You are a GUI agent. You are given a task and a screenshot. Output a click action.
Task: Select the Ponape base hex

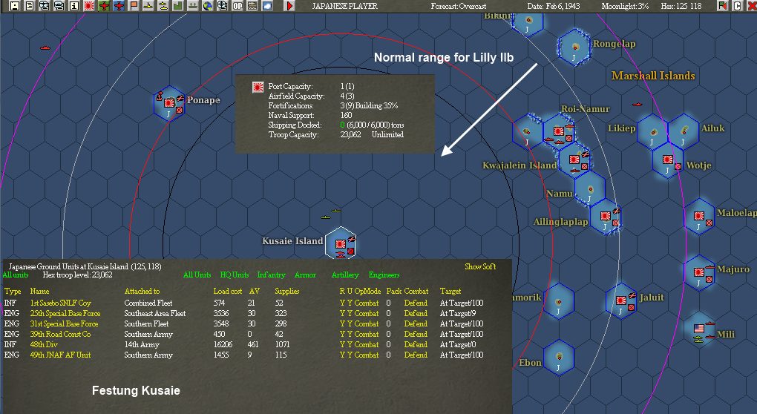(169, 104)
